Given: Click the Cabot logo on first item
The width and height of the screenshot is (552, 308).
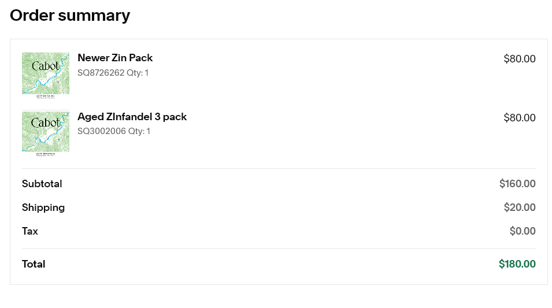Looking at the screenshot, I should coord(46,66).
